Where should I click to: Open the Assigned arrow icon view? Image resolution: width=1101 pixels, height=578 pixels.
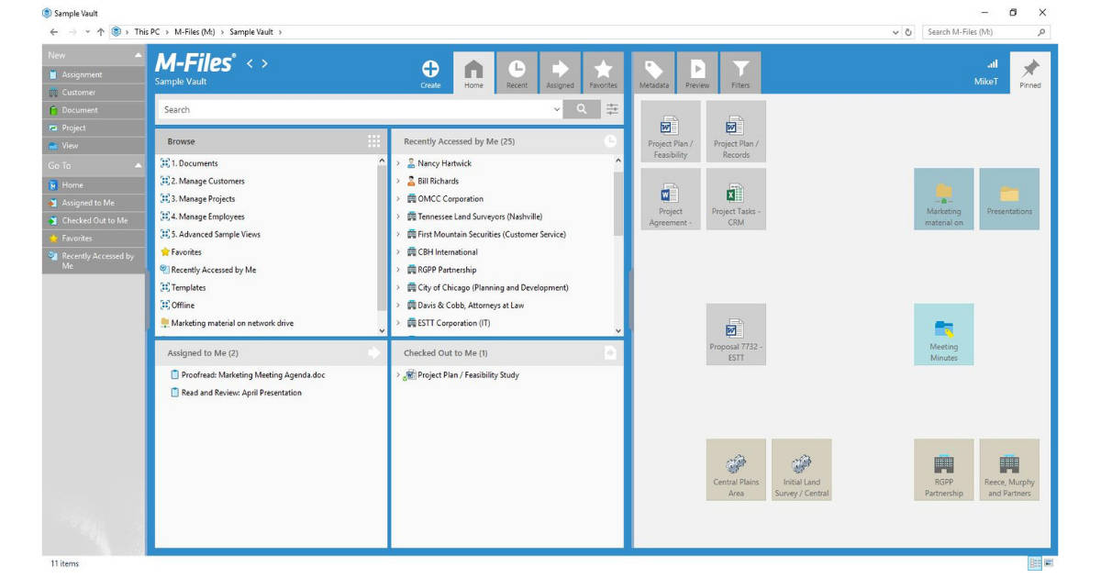tap(560, 72)
